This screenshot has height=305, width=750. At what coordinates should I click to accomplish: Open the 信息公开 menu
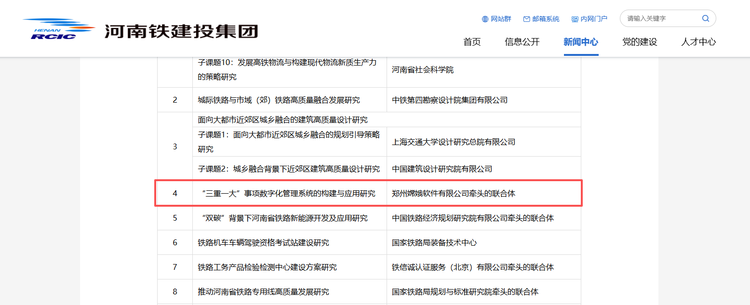[x=522, y=42]
